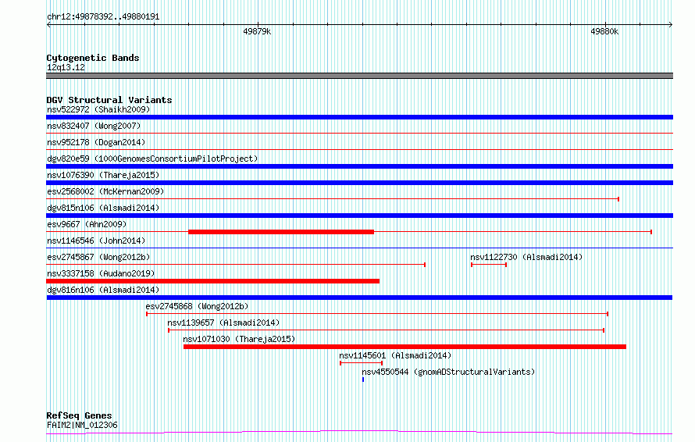Click the thin red line of esv2568002
Screen dimensions: 695x442
[333, 199]
